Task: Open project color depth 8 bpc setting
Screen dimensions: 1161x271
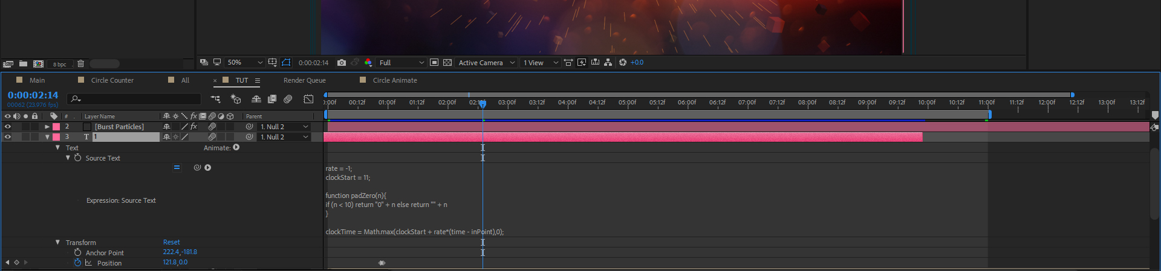Action: pyautogui.click(x=59, y=64)
